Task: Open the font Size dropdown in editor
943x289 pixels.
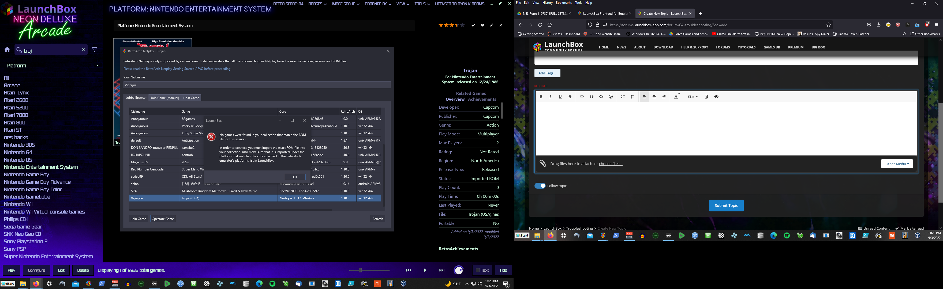Action: 693,97
